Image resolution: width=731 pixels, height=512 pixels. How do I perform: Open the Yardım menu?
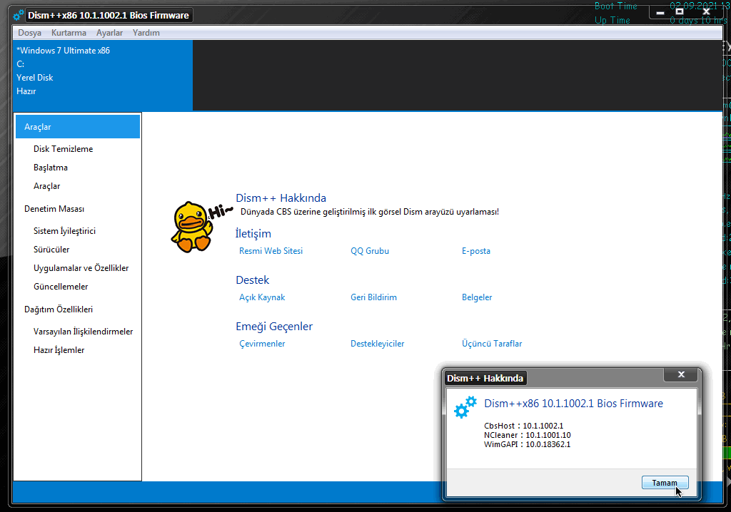tap(146, 33)
